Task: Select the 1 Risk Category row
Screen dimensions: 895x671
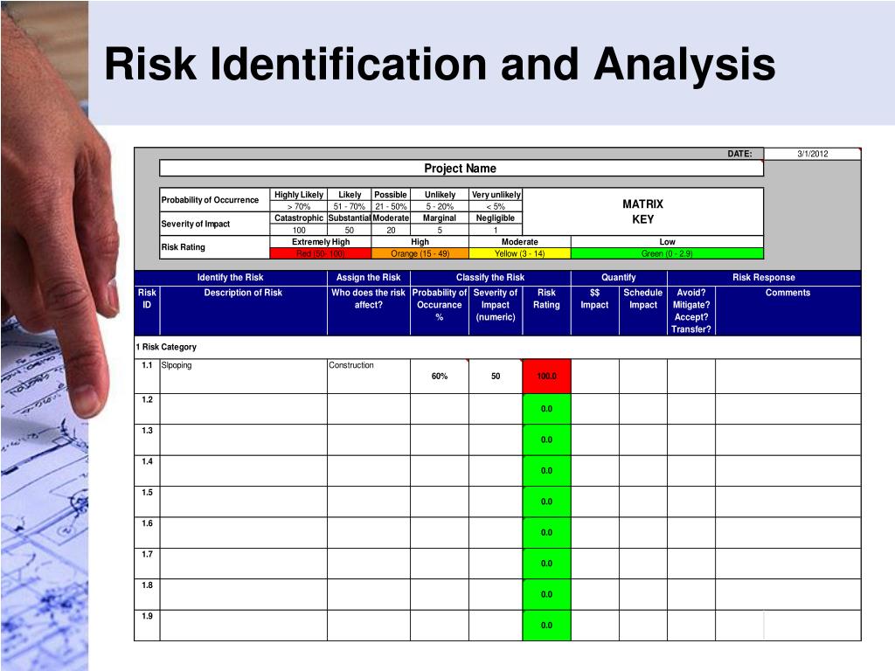Action: point(497,347)
